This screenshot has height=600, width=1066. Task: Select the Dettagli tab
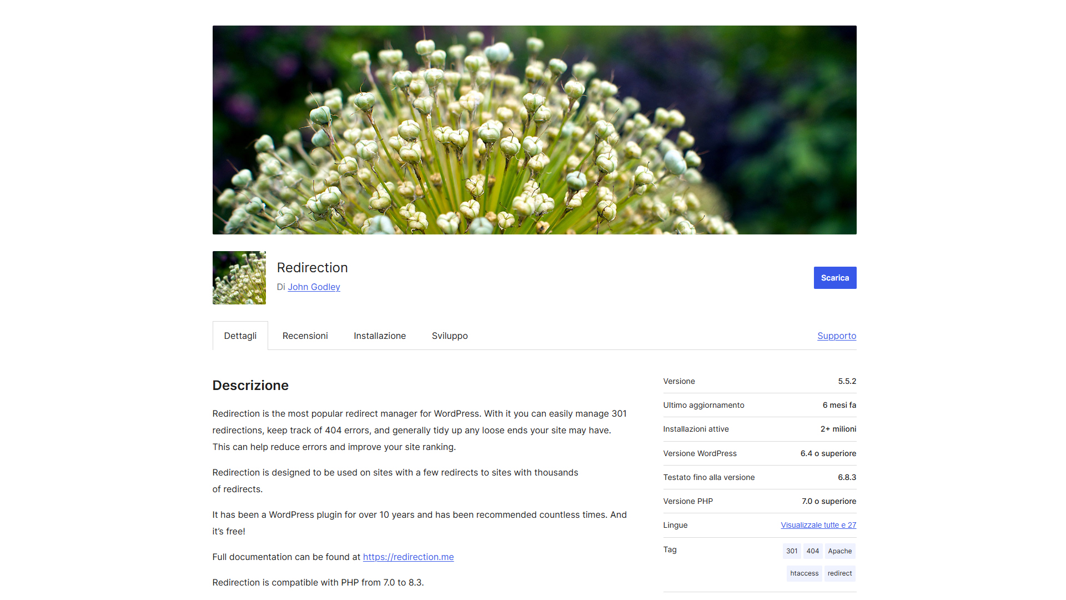(240, 336)
